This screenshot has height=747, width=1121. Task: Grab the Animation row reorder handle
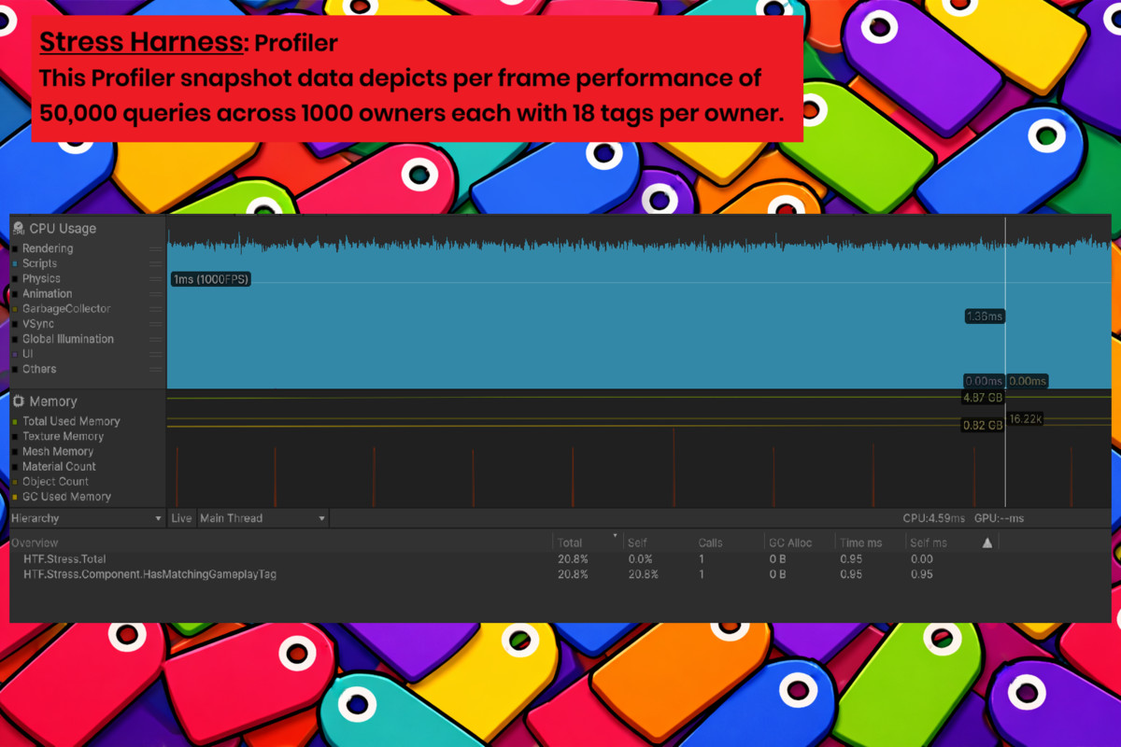(156, 294)
